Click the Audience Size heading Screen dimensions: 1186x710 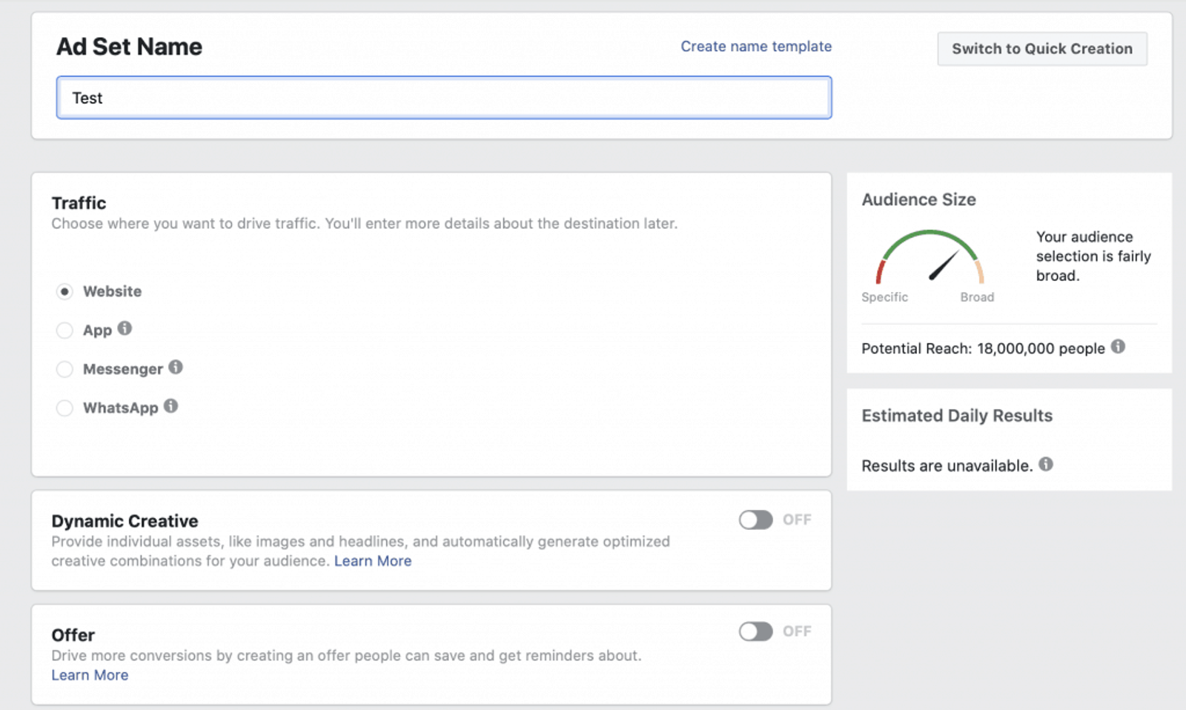click(918, 199)
